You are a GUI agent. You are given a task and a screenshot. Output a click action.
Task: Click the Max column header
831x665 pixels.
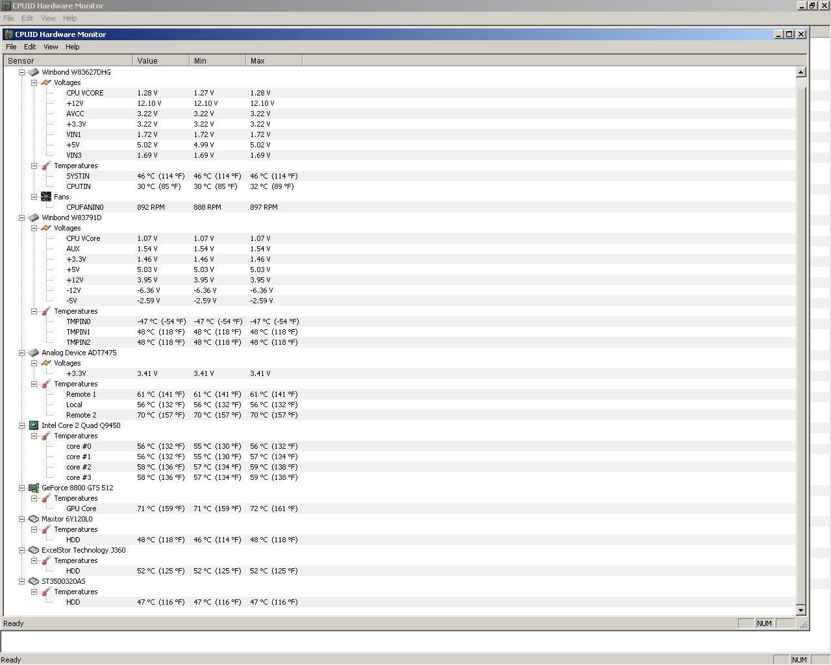(274, 60)
